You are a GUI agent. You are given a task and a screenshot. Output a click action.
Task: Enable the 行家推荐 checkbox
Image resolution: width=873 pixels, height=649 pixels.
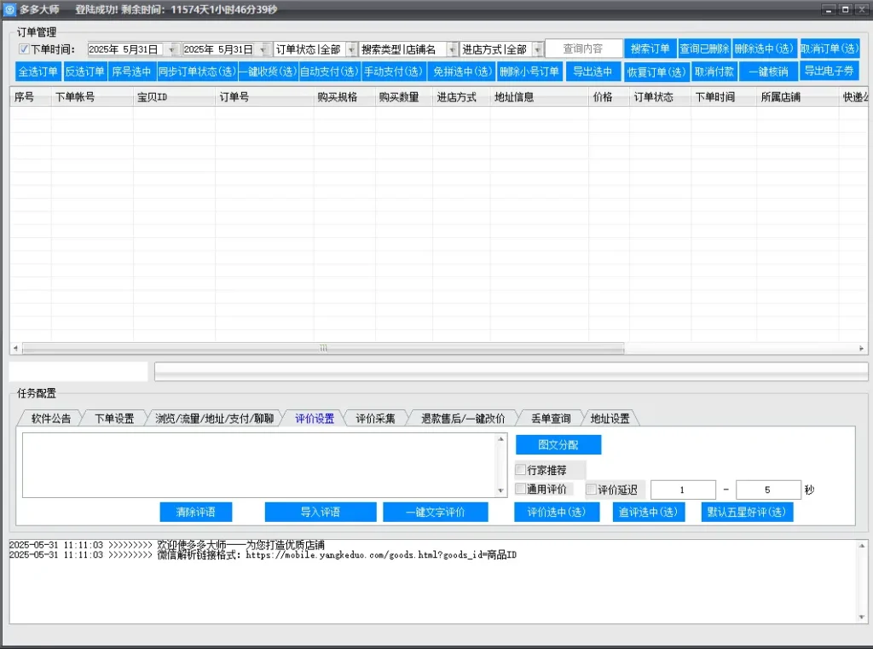[521, 470]
